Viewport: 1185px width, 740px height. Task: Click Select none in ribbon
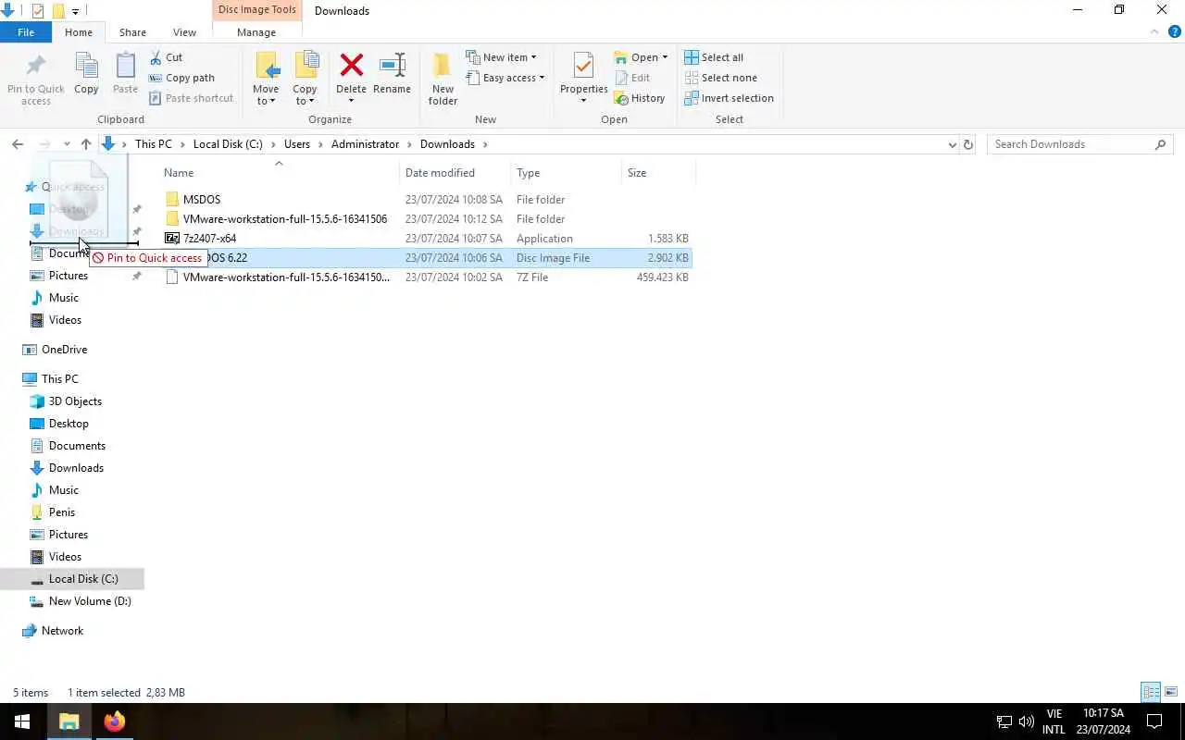pos(720,78)
